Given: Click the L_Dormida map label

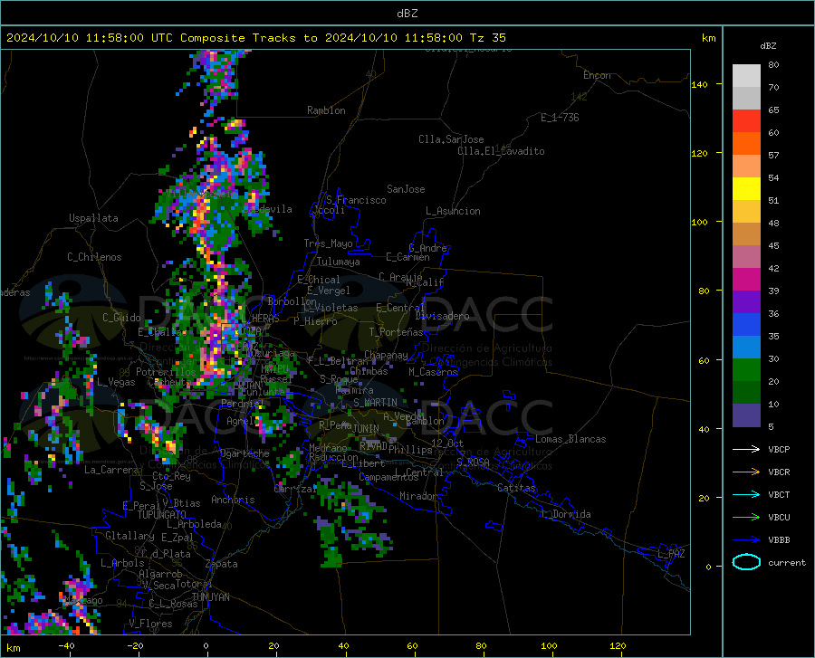Looking at the screenshot, I should [x=566, y=514].
